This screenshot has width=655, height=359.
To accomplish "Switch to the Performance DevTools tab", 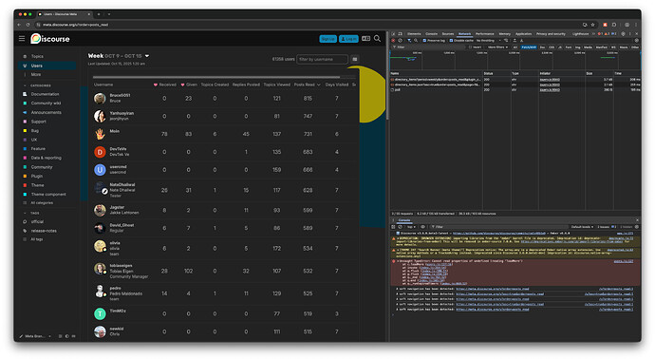I will (484, 34).
